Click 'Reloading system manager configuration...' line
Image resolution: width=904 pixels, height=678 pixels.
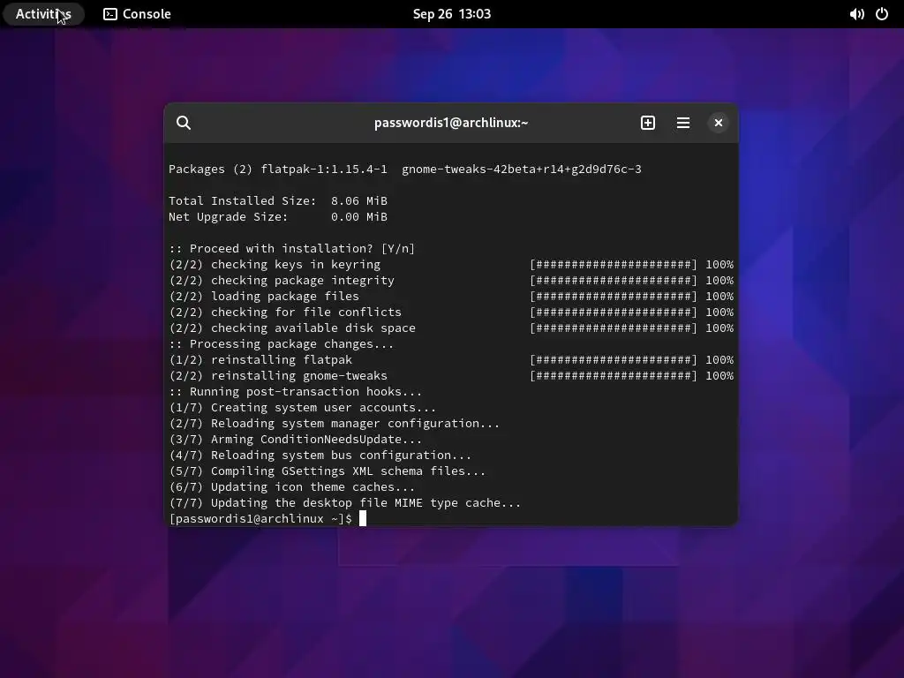point(334,423)
